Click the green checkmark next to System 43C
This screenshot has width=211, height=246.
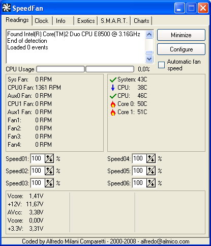113,79
